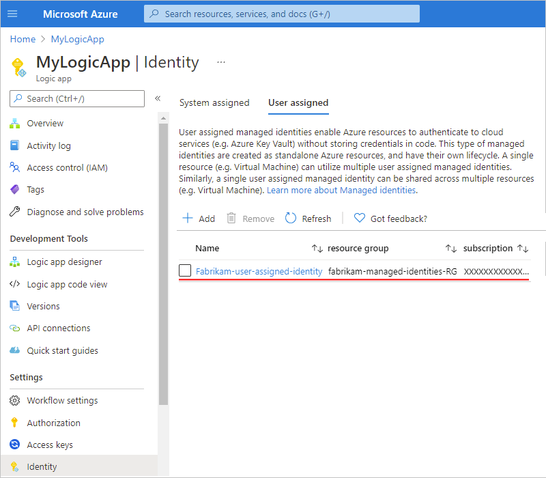The width and height of the screenshot is (546, 478).
Task: Click the Quick start guides cloud icon
Action: [x=14, y=350]
